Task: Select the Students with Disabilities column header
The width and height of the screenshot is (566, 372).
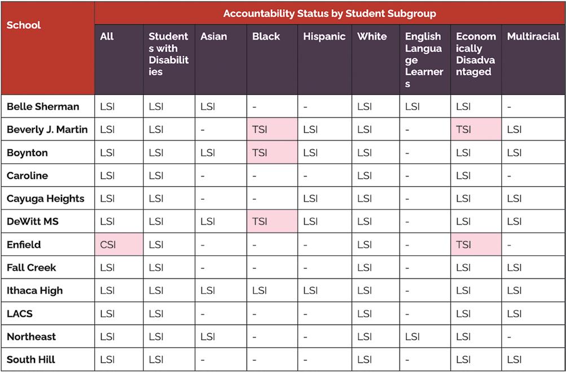Action: [169, 54]
